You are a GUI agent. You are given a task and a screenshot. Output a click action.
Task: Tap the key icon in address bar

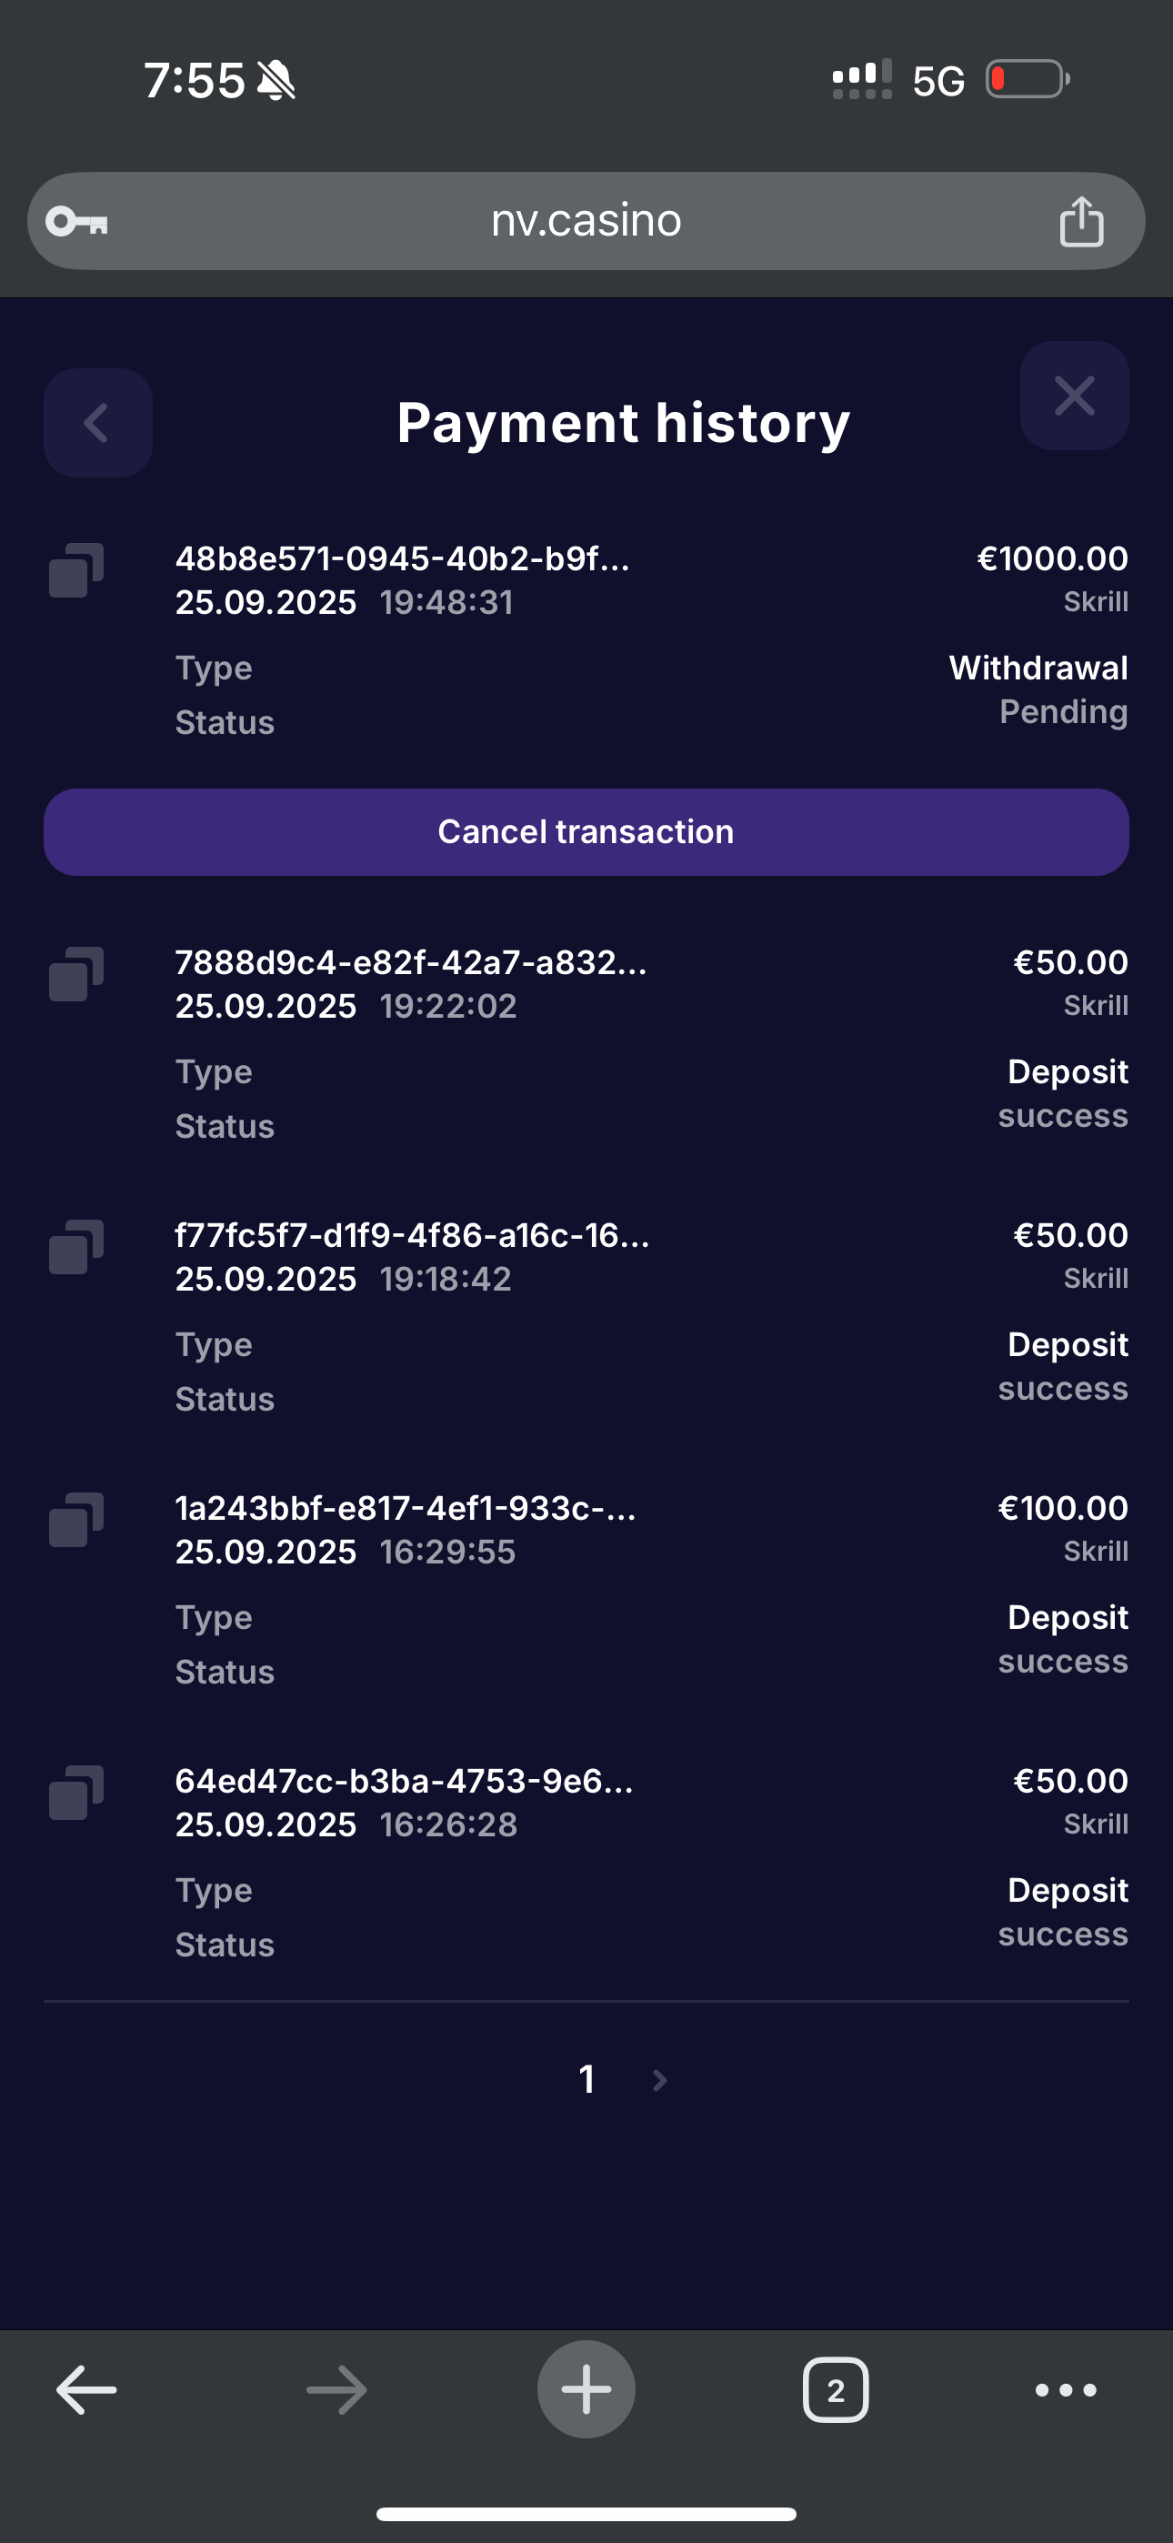(77, 221)
